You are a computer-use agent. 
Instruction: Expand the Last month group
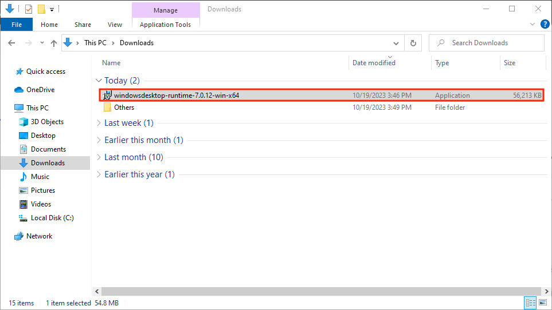(x=99, y=157)
